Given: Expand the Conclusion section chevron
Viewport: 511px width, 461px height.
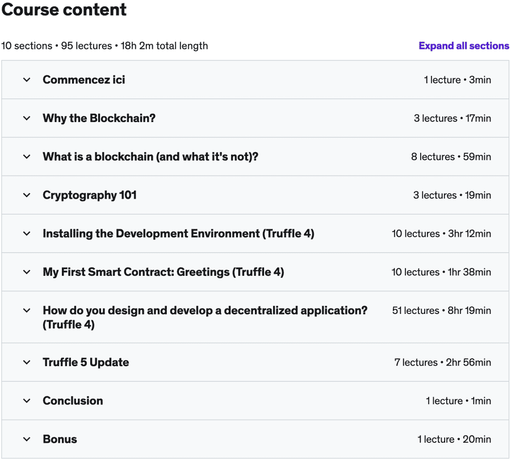Looking at the screenshot, I should [27, 401].
